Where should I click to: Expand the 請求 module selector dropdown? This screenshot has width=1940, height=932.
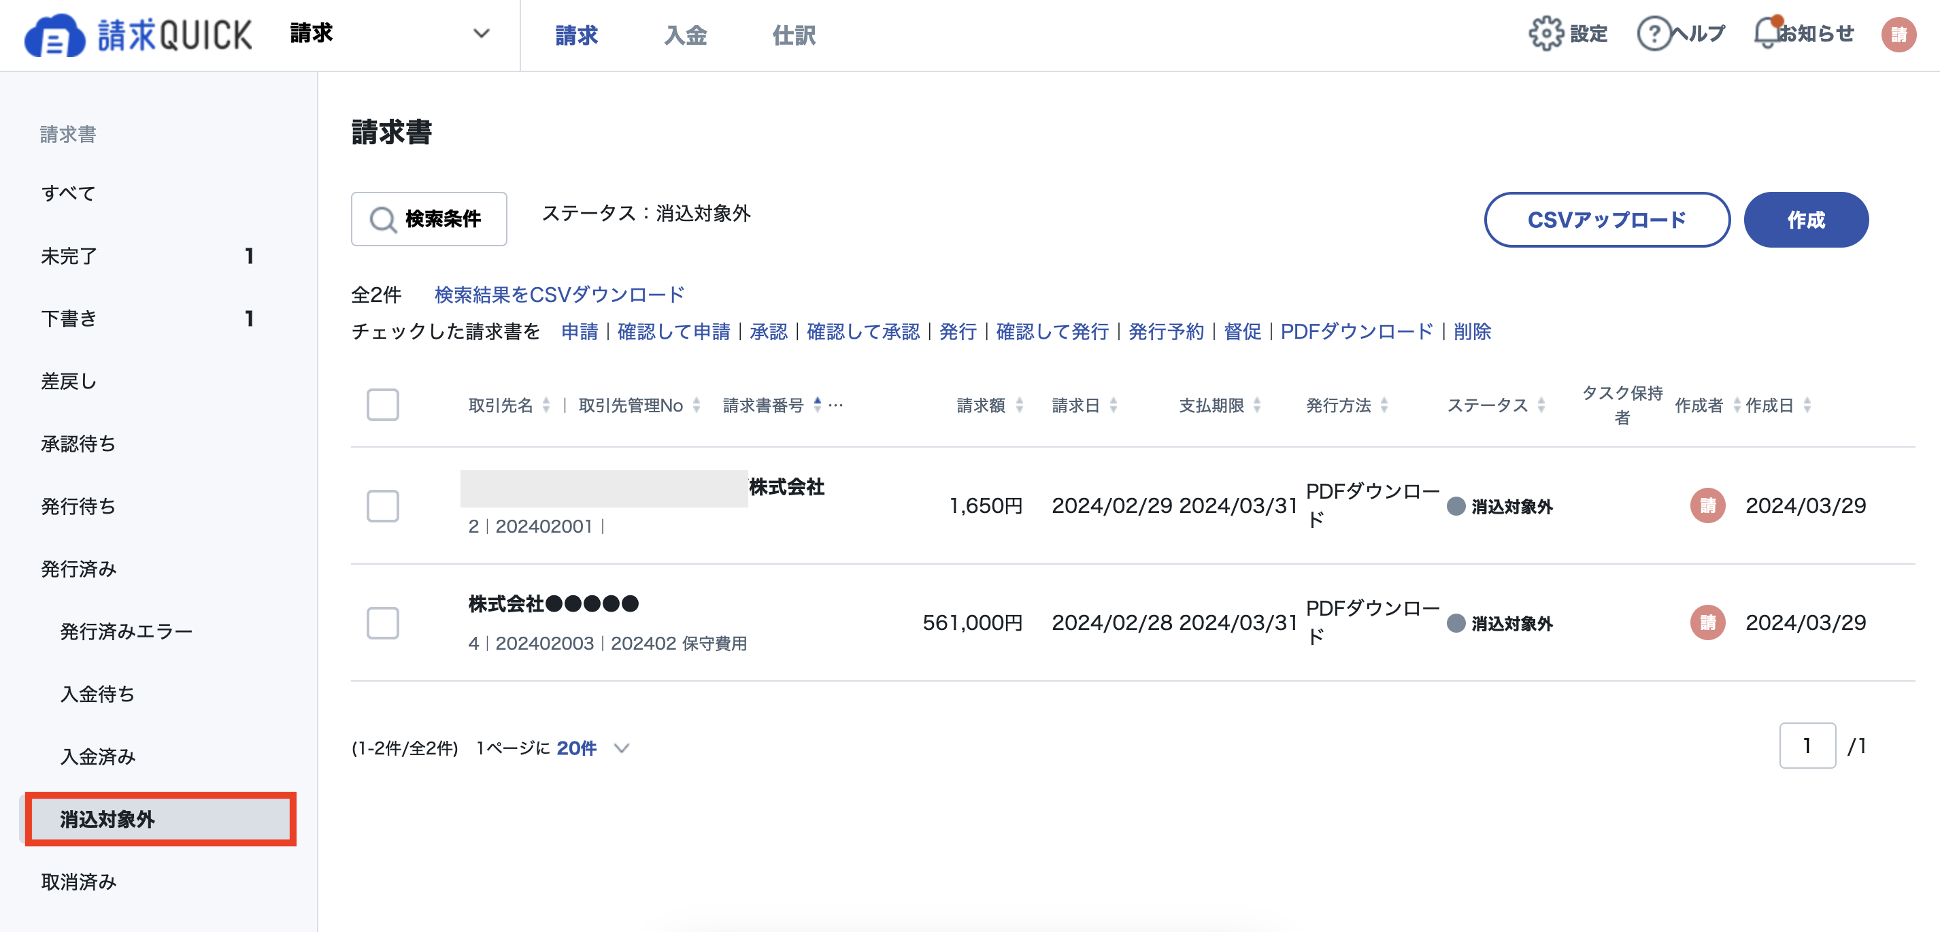pyautogui.click(x=482, y=33)
